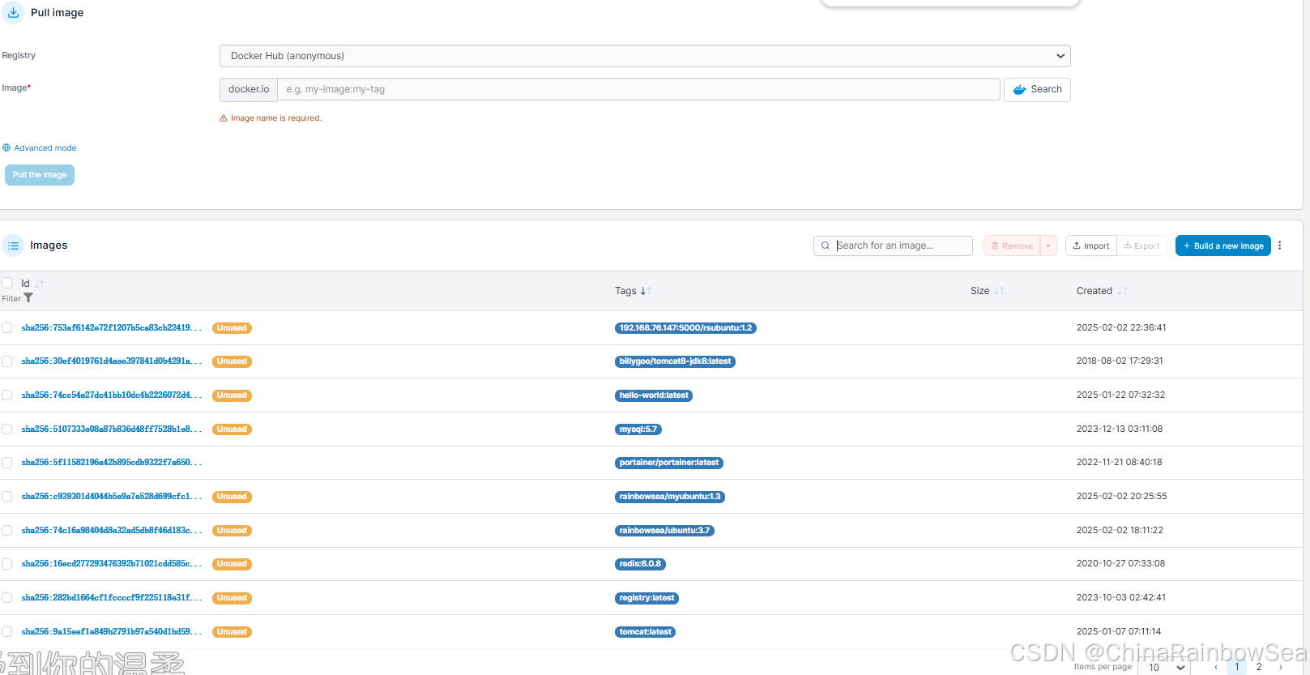Click Build a new image button
The height and width of the screenshot is (675, 1310).
[1223, 246]
